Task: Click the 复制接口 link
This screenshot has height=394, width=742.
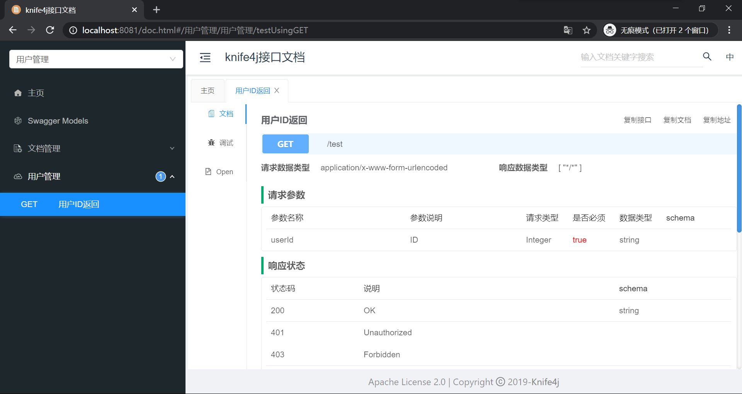Action: [637, 120]
